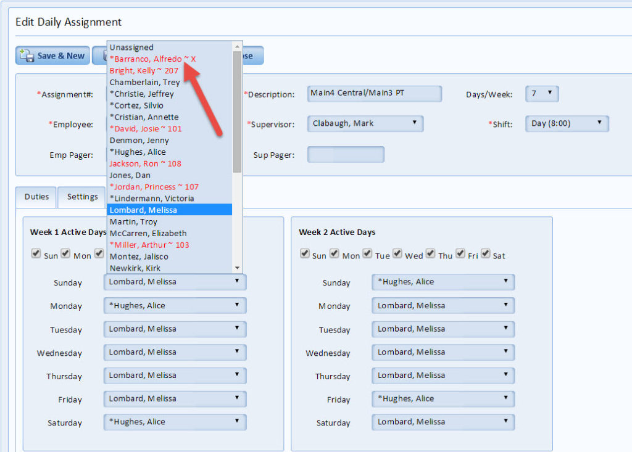
Task: Select Martin, Troy from the list
Action: pos(169,221)
